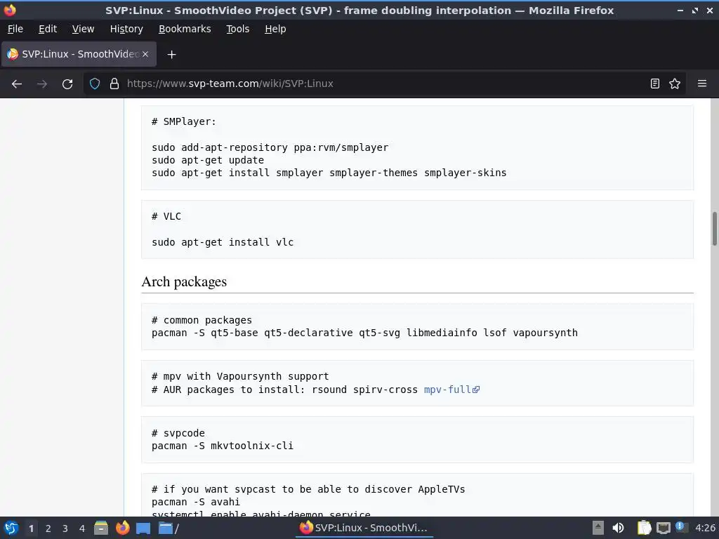Open the root folder taskbar shortcut
This screenshot has height=539, width=719.
coord(169,528)
